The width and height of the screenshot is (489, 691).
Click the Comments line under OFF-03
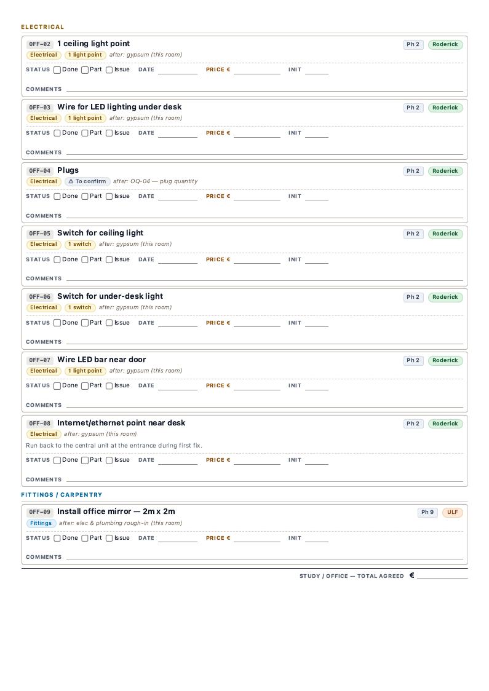[x=264, y=152]
